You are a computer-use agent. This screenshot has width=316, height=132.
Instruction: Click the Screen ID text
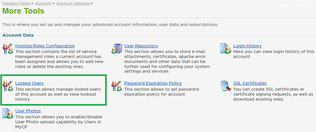click(295, 5)
